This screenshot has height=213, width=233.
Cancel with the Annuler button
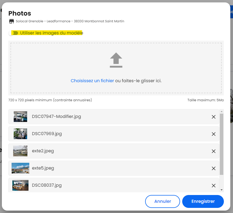point(163,201)
